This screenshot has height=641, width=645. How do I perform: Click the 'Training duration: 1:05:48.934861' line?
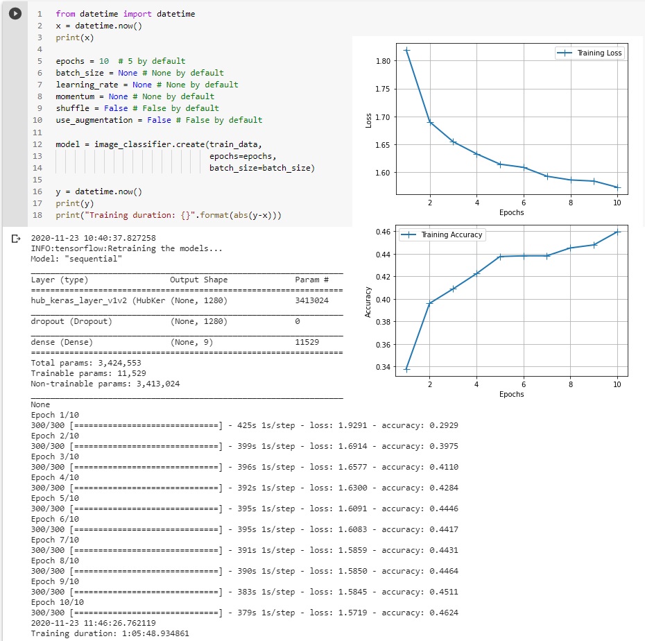tap(110, 633)
